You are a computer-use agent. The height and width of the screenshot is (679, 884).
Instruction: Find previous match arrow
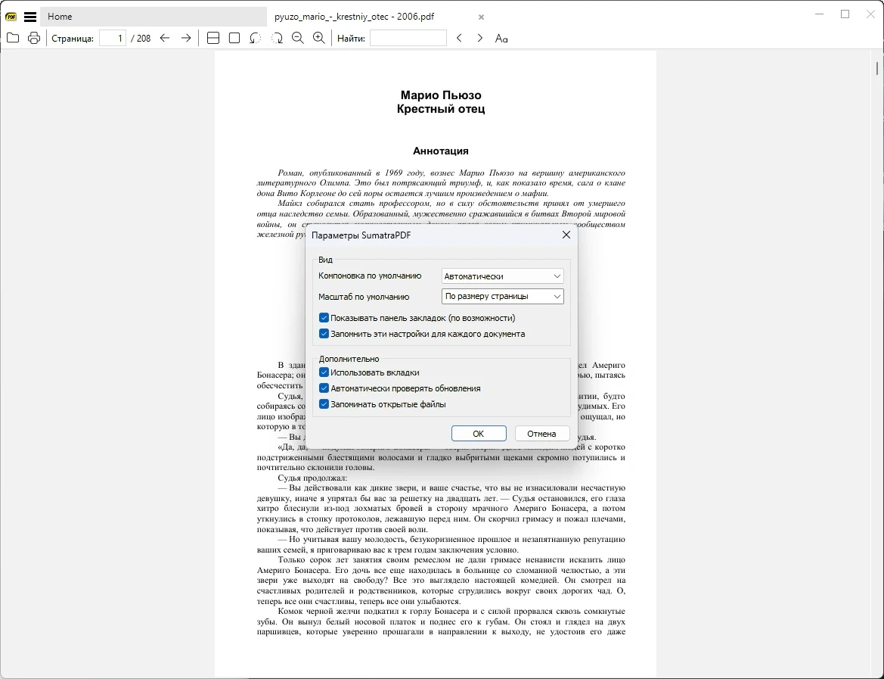click(x=459, y=38)
